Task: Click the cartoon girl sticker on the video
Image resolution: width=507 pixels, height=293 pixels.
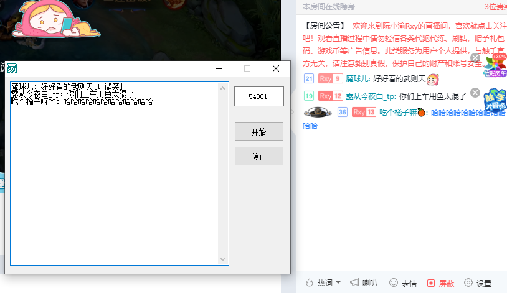Action: click(x=55, y=19)
